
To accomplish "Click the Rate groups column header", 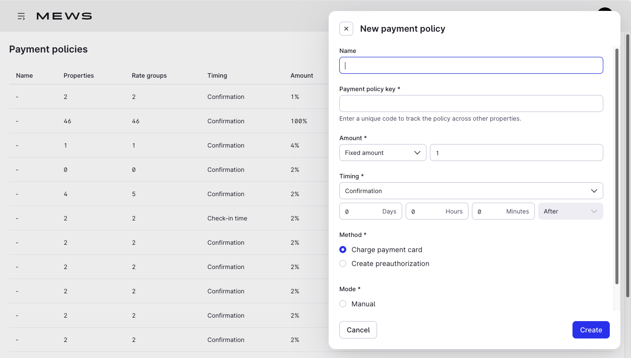I will point(149,76).
